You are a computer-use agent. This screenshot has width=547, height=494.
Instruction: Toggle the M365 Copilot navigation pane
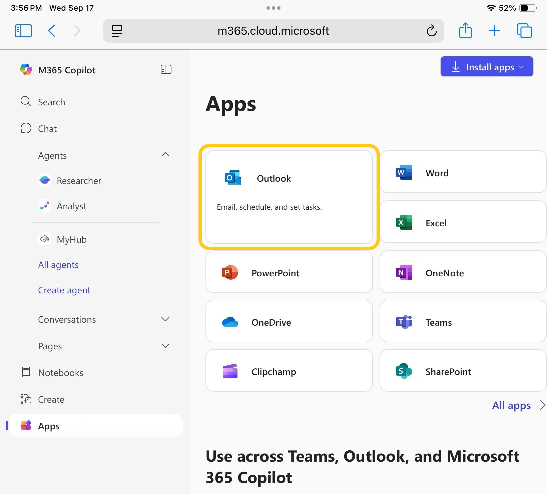(x=166, y=69)
